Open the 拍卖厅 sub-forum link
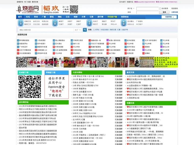The width and height of the screenshot is (194, 145). 95,21
